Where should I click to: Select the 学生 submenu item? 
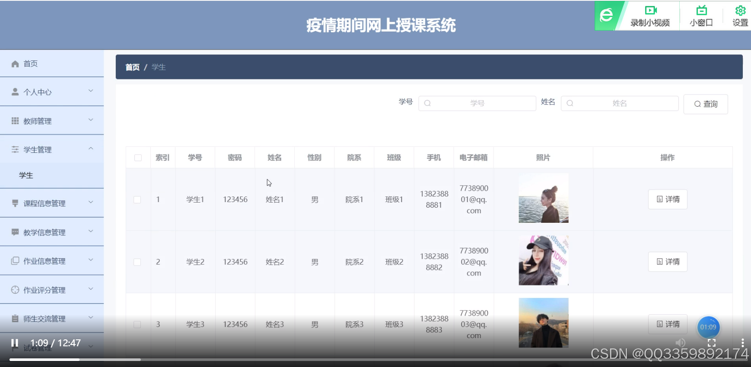(52, 175)
